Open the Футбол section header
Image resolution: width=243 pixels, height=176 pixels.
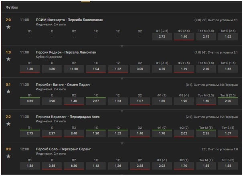[12, 8]
